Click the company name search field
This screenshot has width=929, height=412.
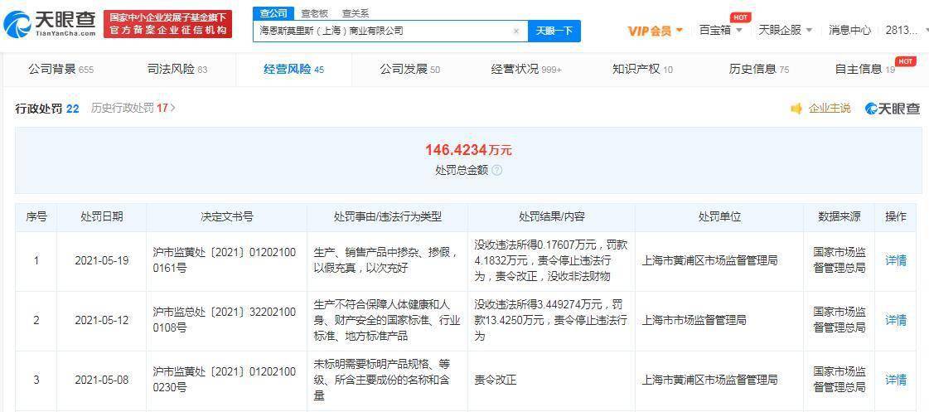click(x=382, y=31)
